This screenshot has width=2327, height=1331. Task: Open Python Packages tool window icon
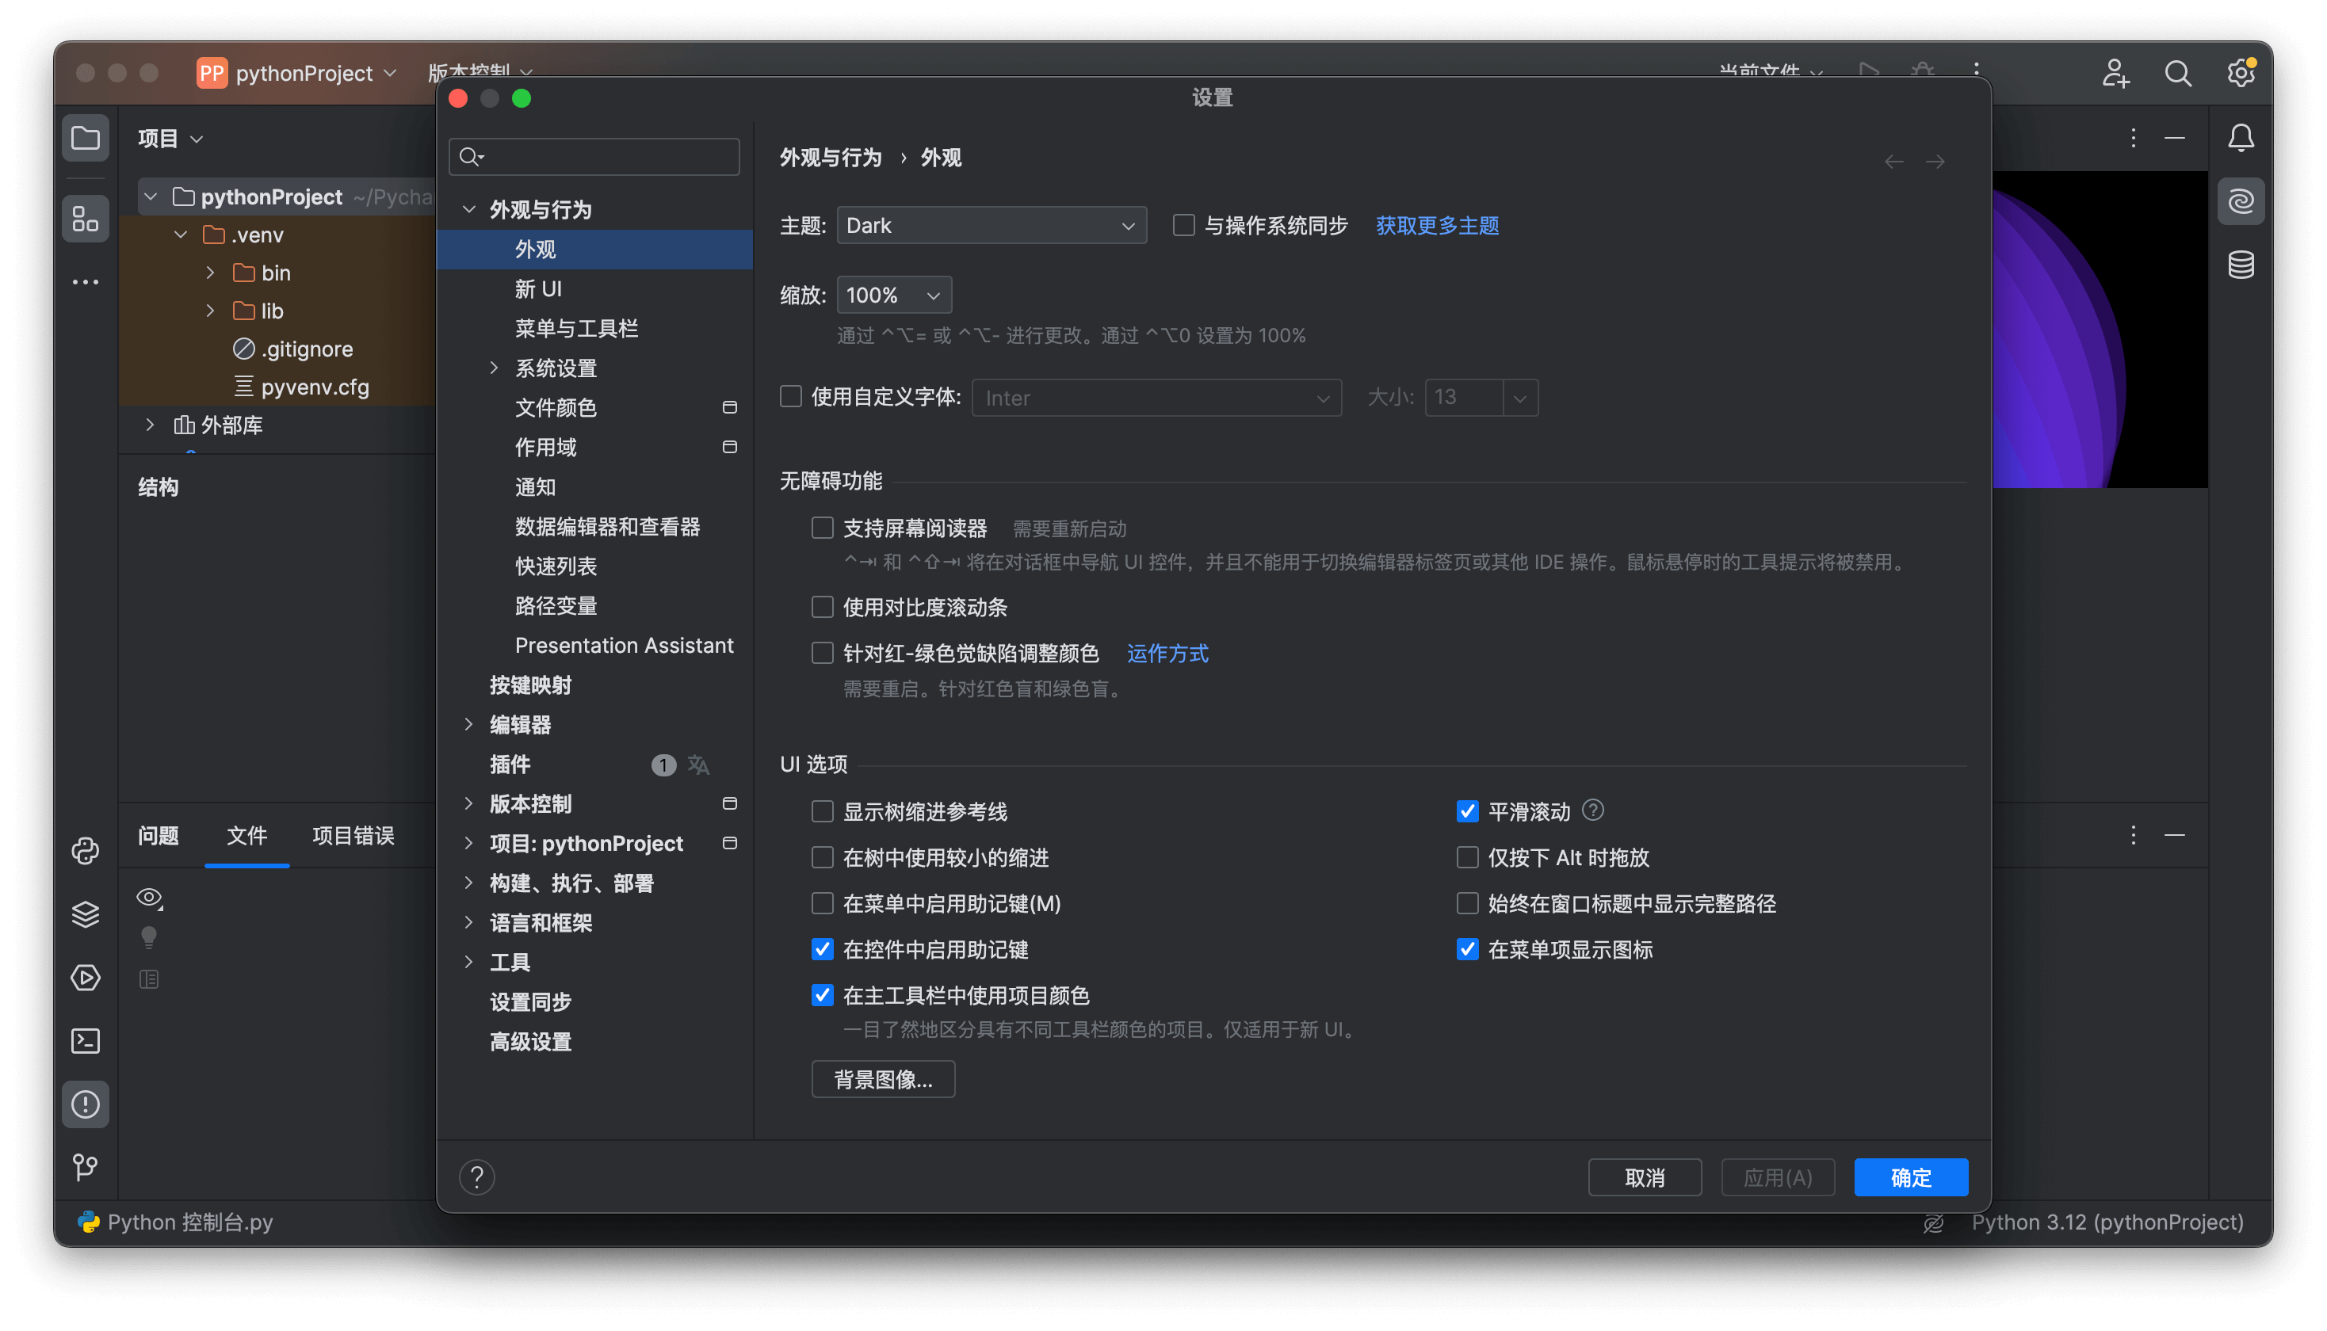(x=85, y=850)
